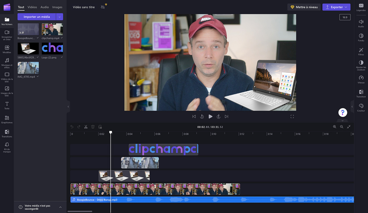Image resolution: width=368 pixels, height=213 pixels.
Task: Click Importer un média button
Action: [x=37, y=17]
